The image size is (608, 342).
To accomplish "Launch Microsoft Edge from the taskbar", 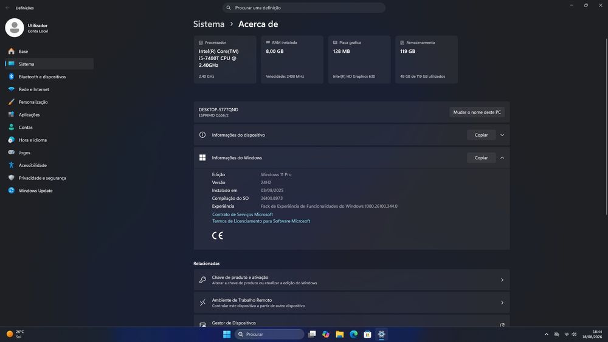I will tap(354, 334).
